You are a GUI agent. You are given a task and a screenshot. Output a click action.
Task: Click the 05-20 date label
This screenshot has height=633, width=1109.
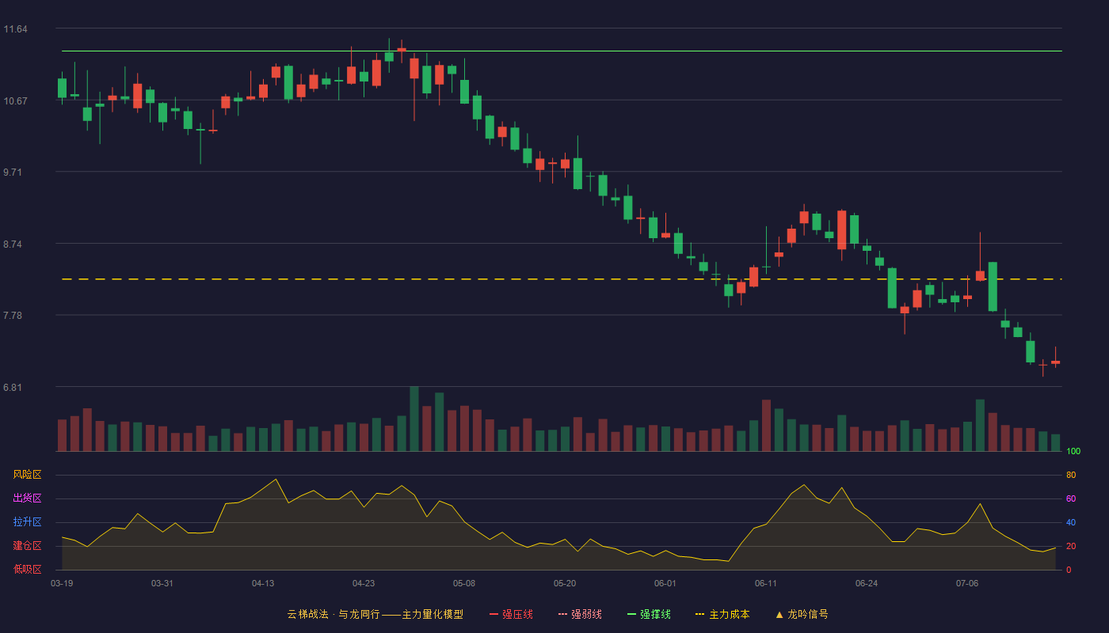pos(565,583)
